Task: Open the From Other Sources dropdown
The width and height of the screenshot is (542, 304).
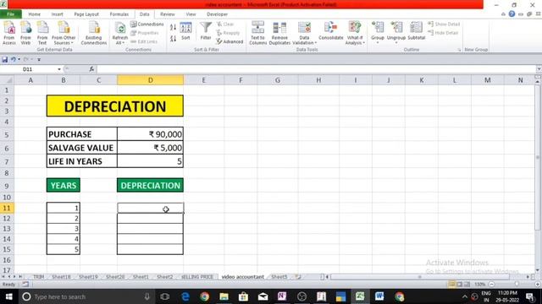Action: (64, 33)
